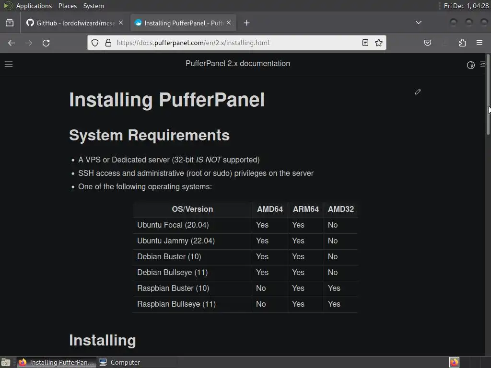
Task: Click the site padlock security icon
Action: pyautogui.click(x=108, y=43)
